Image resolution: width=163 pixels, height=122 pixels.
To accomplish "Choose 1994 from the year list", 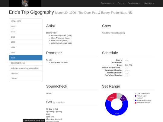I will pyautogui.click(x=26, y=47).
